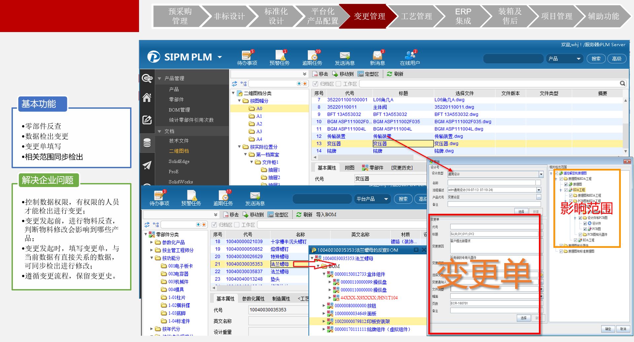Click the 预警任务 warning tasks icon
Image resolution: width=634 pixels, height=342 pixels.
(x=279, y=56)
